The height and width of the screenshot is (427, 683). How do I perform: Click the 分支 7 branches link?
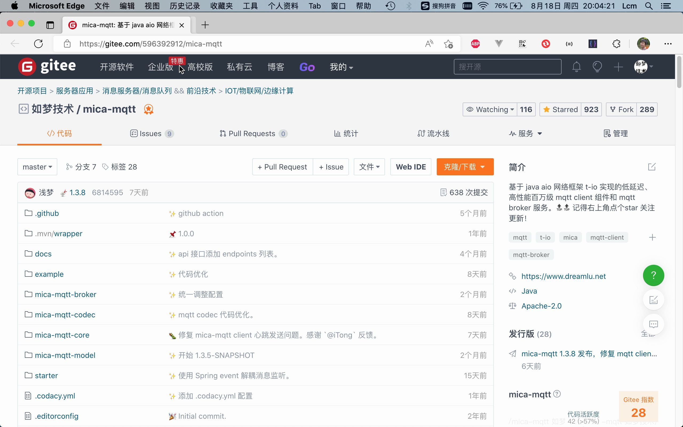81,167
